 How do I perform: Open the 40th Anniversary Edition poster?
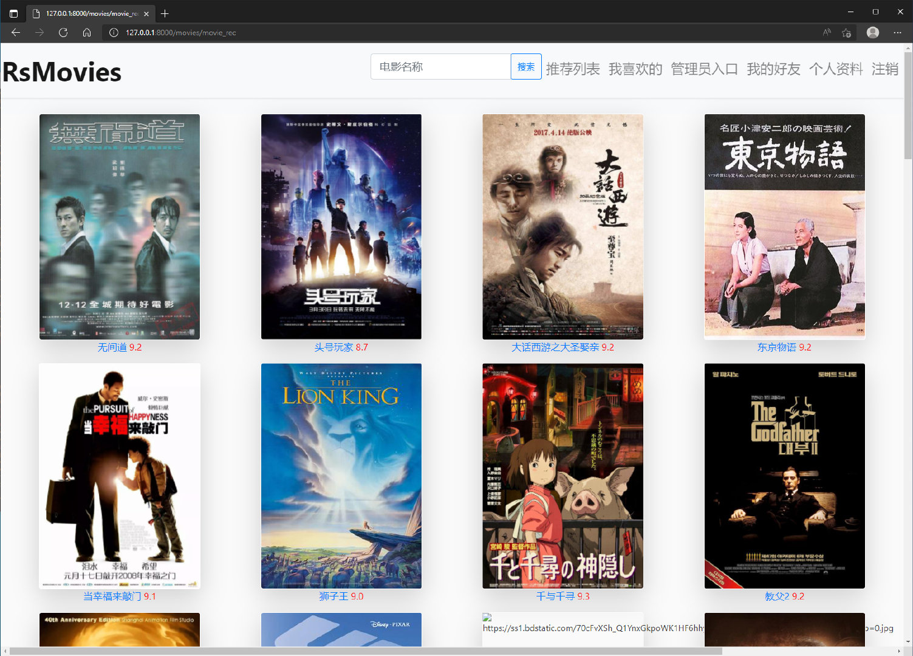(x=120, y=630)
